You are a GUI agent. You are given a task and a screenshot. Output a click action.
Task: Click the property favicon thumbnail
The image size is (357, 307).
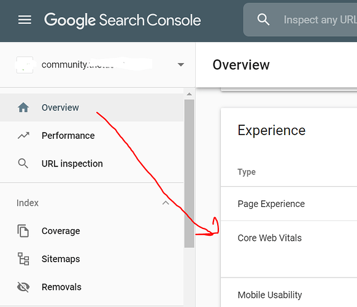point(25,65)
